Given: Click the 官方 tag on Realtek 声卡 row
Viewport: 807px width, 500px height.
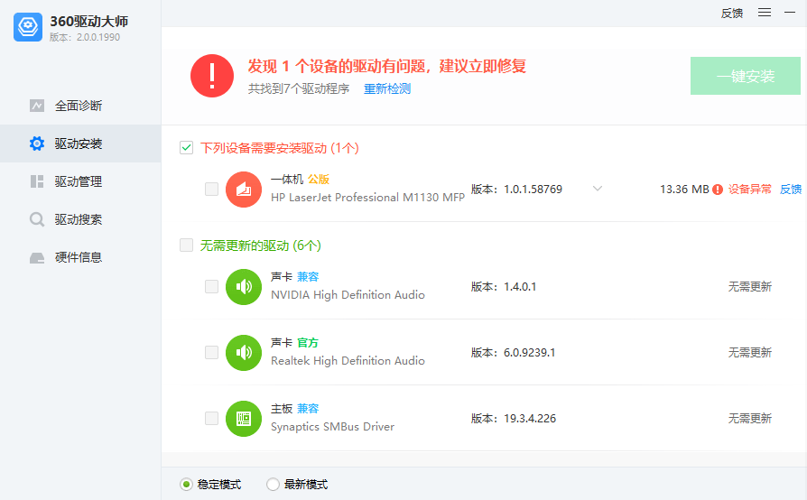Looking at the screenshot, I should tap(308, 343).
